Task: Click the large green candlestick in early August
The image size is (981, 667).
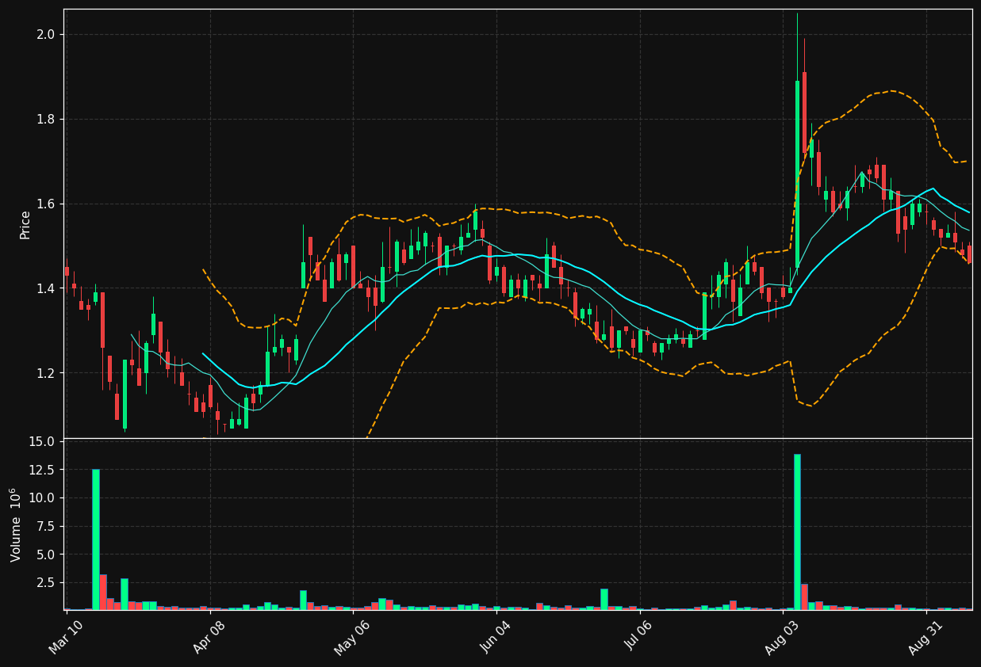Action: [x=797, y=174]
